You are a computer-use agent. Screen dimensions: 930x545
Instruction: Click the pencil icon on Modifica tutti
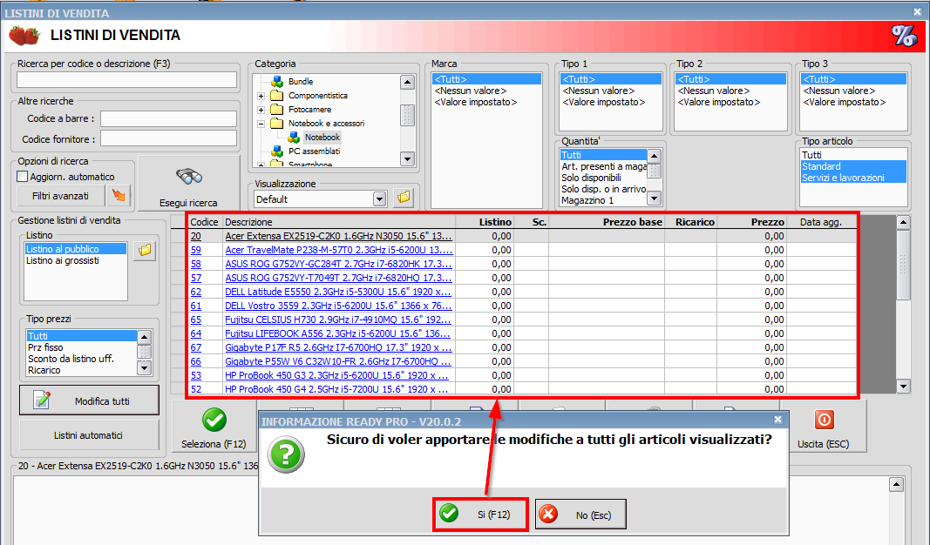(42, 400)
